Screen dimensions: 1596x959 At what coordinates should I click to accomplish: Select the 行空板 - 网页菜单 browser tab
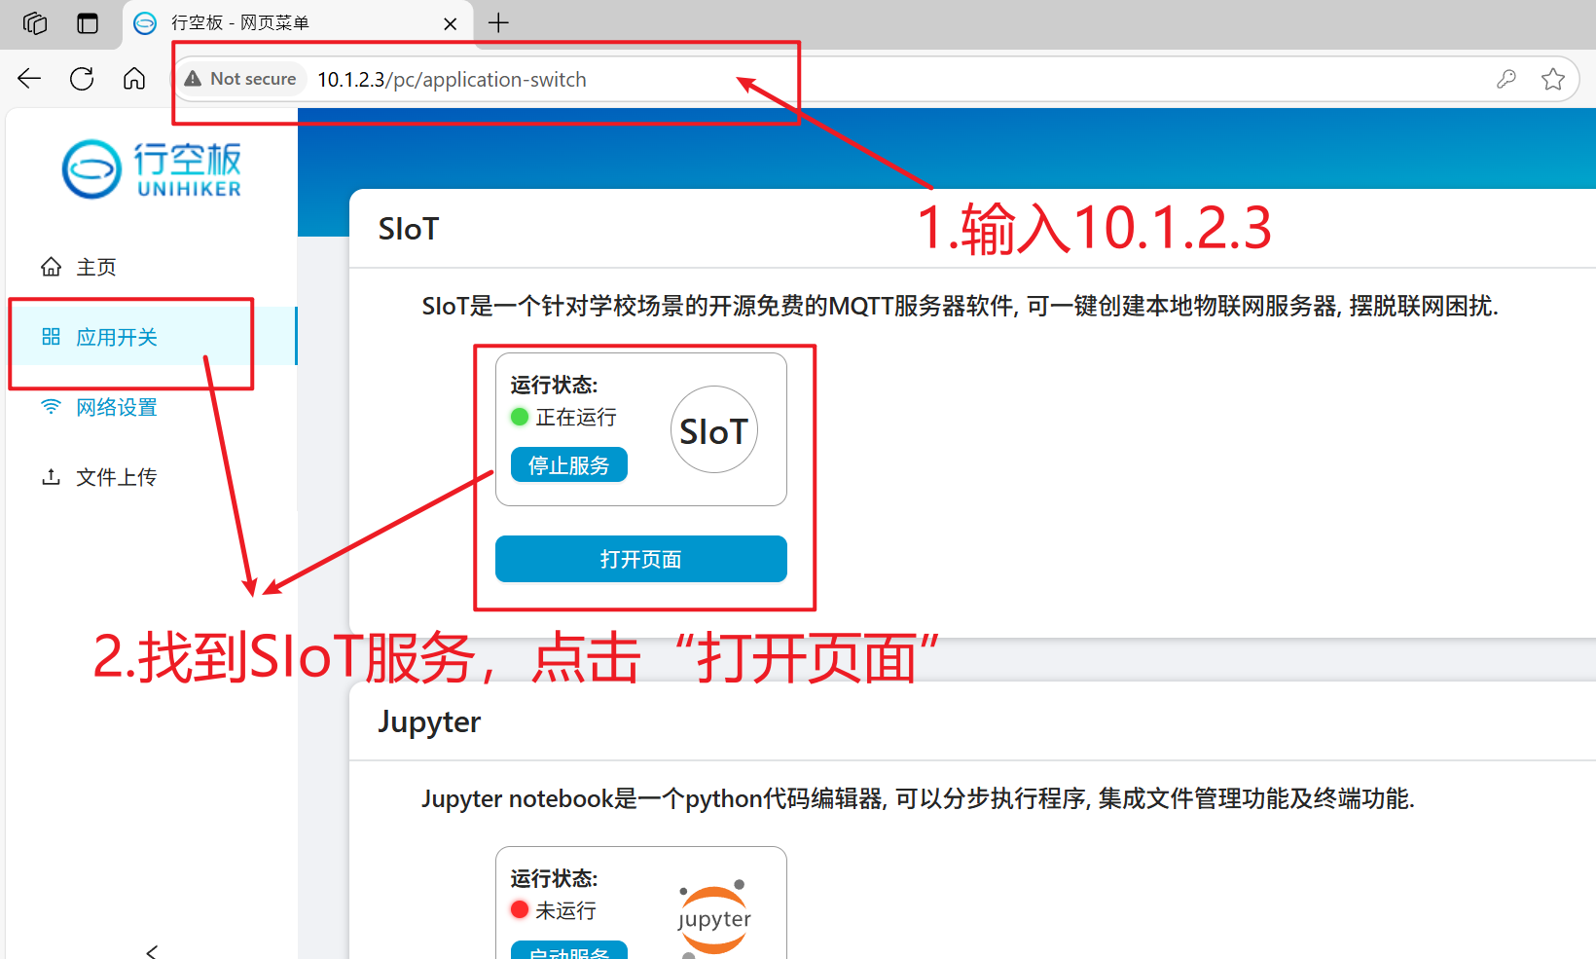[297, 23]
